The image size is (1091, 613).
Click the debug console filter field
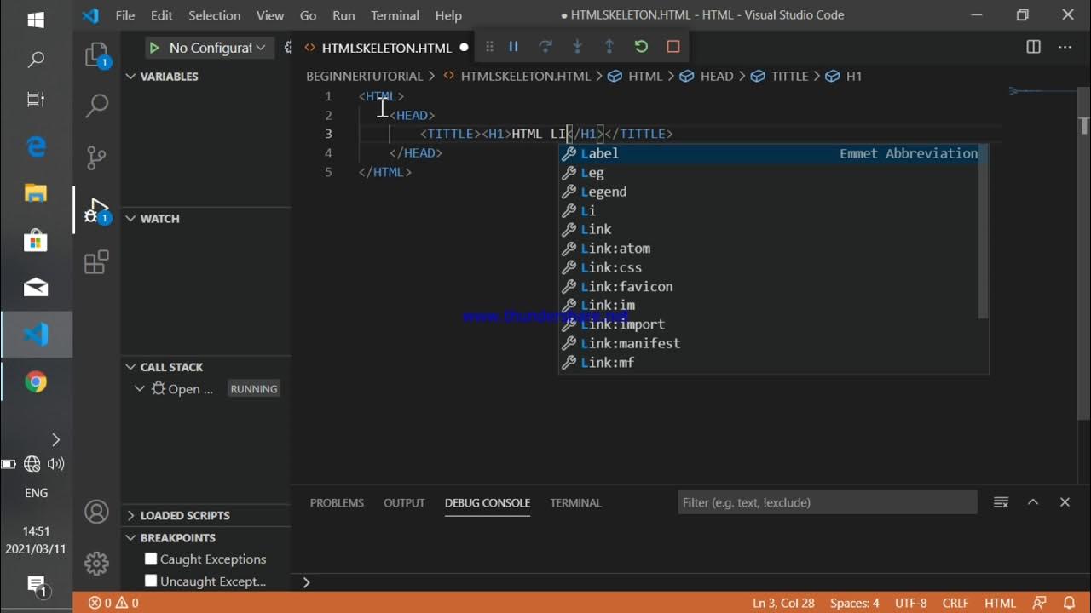[828, 502]
